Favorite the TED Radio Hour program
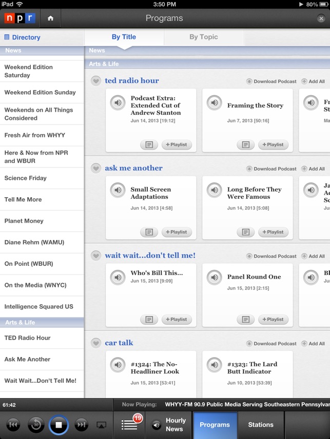Viewport: 330px width, 439px height. (x=96, y=81)
